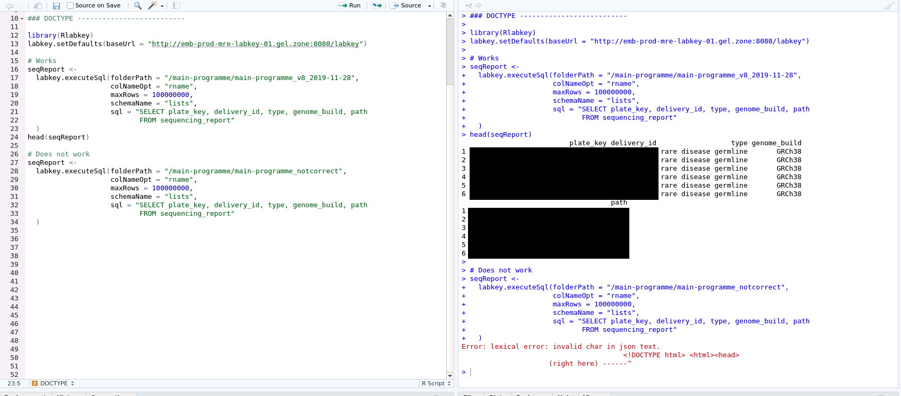Click 'library(Rlabkey)' line in editor

(60, 36)
